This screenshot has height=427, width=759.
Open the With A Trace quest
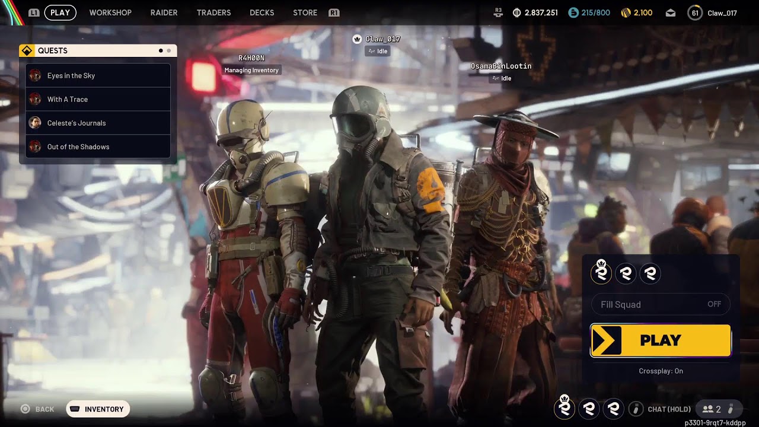click(x=98, y=99)
